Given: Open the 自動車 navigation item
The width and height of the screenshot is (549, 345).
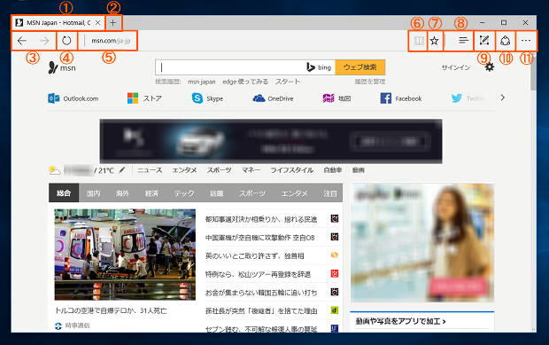Looking at the screenshot, I should 333,170.
